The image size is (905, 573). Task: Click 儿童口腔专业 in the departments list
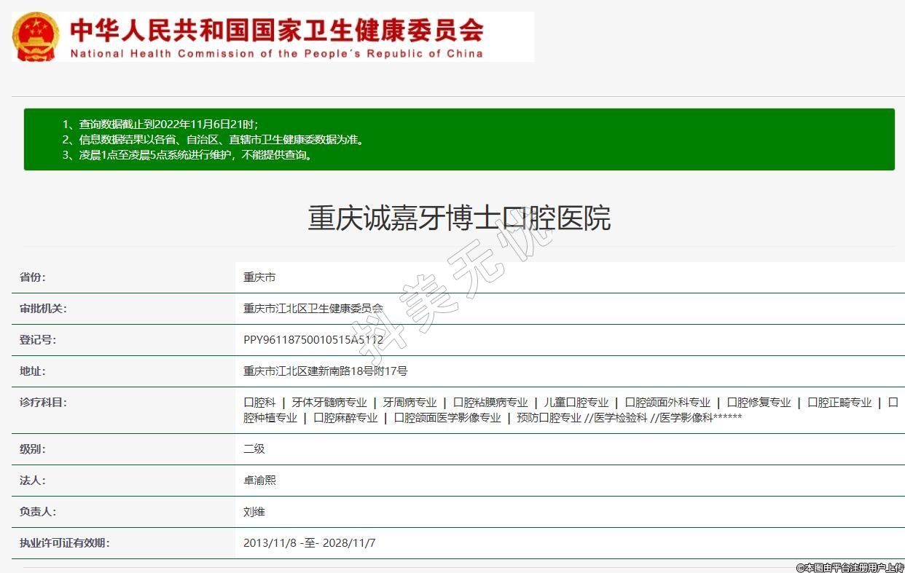pos(576,403)
